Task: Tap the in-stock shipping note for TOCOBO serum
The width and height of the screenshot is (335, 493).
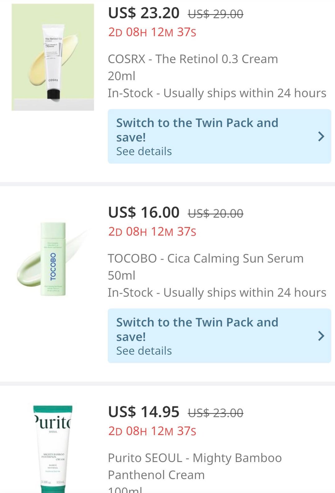Action: 217,293
